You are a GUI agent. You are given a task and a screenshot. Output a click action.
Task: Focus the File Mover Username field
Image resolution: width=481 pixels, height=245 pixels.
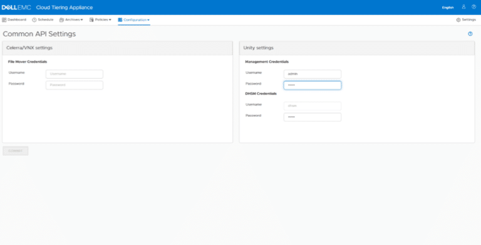coord(75,74)
